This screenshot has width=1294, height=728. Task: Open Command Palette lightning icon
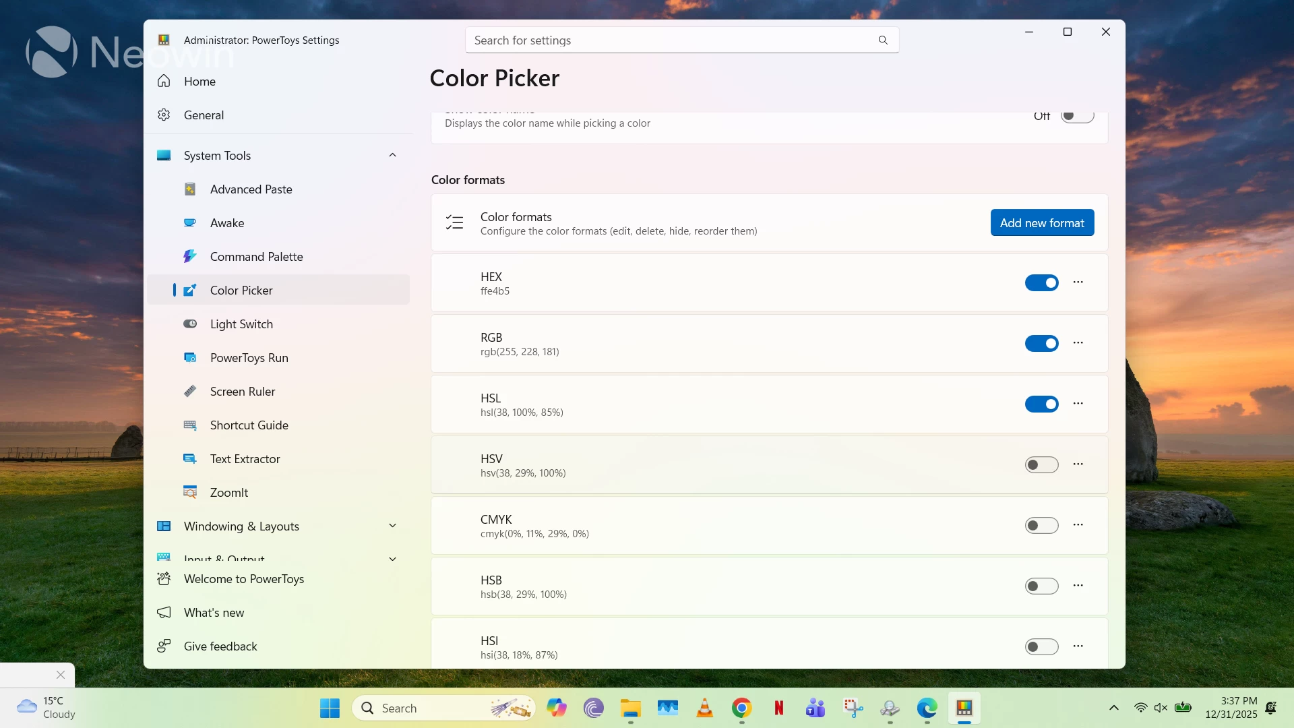coord(190,257)
